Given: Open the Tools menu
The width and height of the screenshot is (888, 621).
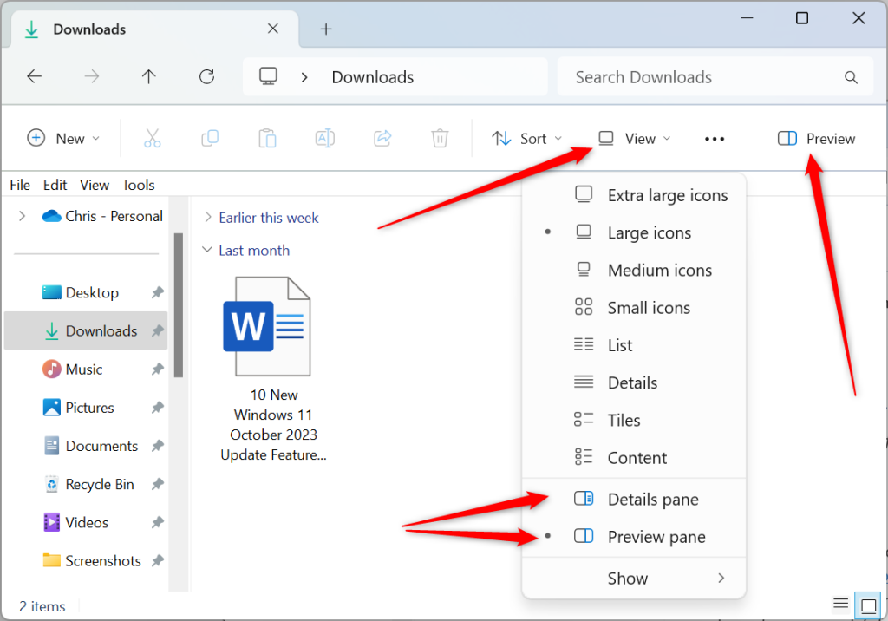Looking at the screenshot, I should coord(138,185).
